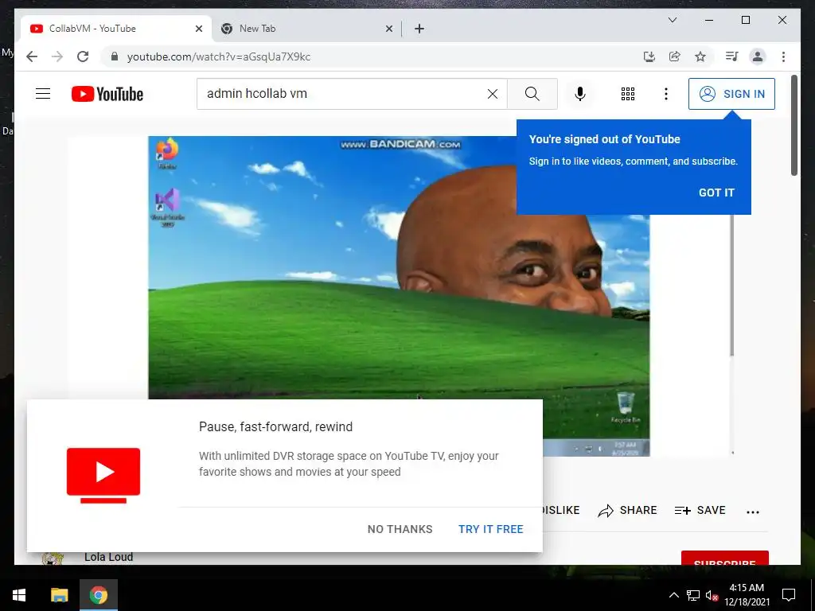Search with your voice microphone
815x611 pixels.
(x=580, y=94)
